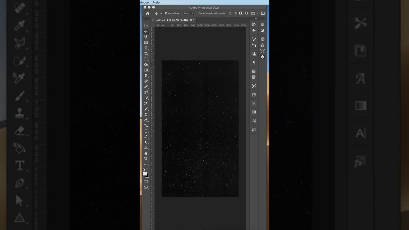Select the Move tool in left toolbar
The width and height of the screenshot is (409, 230).
tap(146, 31)
